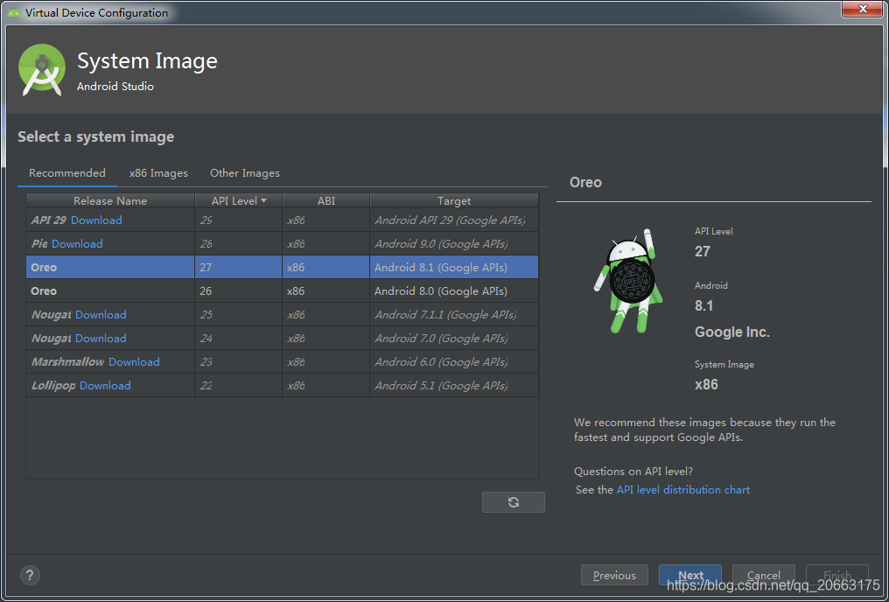Click the Oreo heading in details panel
Image resolution: width=889 pixels, height=602 pixels.
[585, 183]
